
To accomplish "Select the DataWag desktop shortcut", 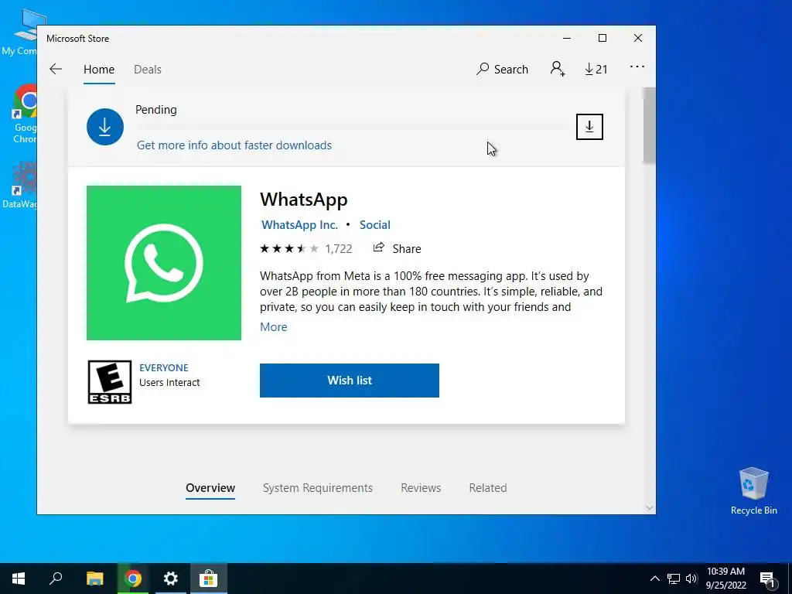I will 19,185.
